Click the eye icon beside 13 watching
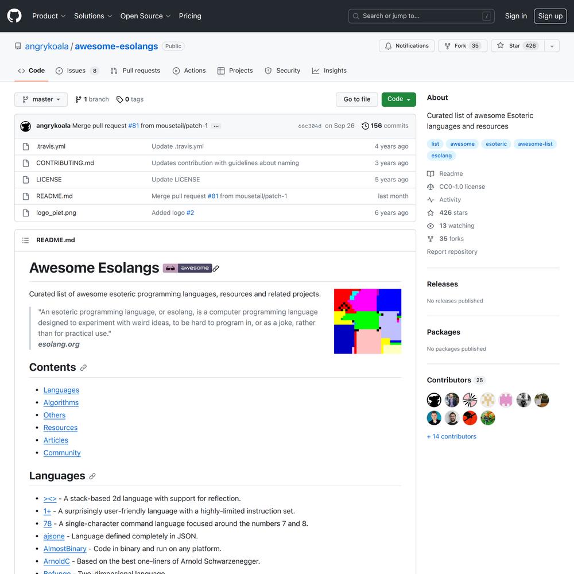This screenshot has height=574, width=574. 430,226
